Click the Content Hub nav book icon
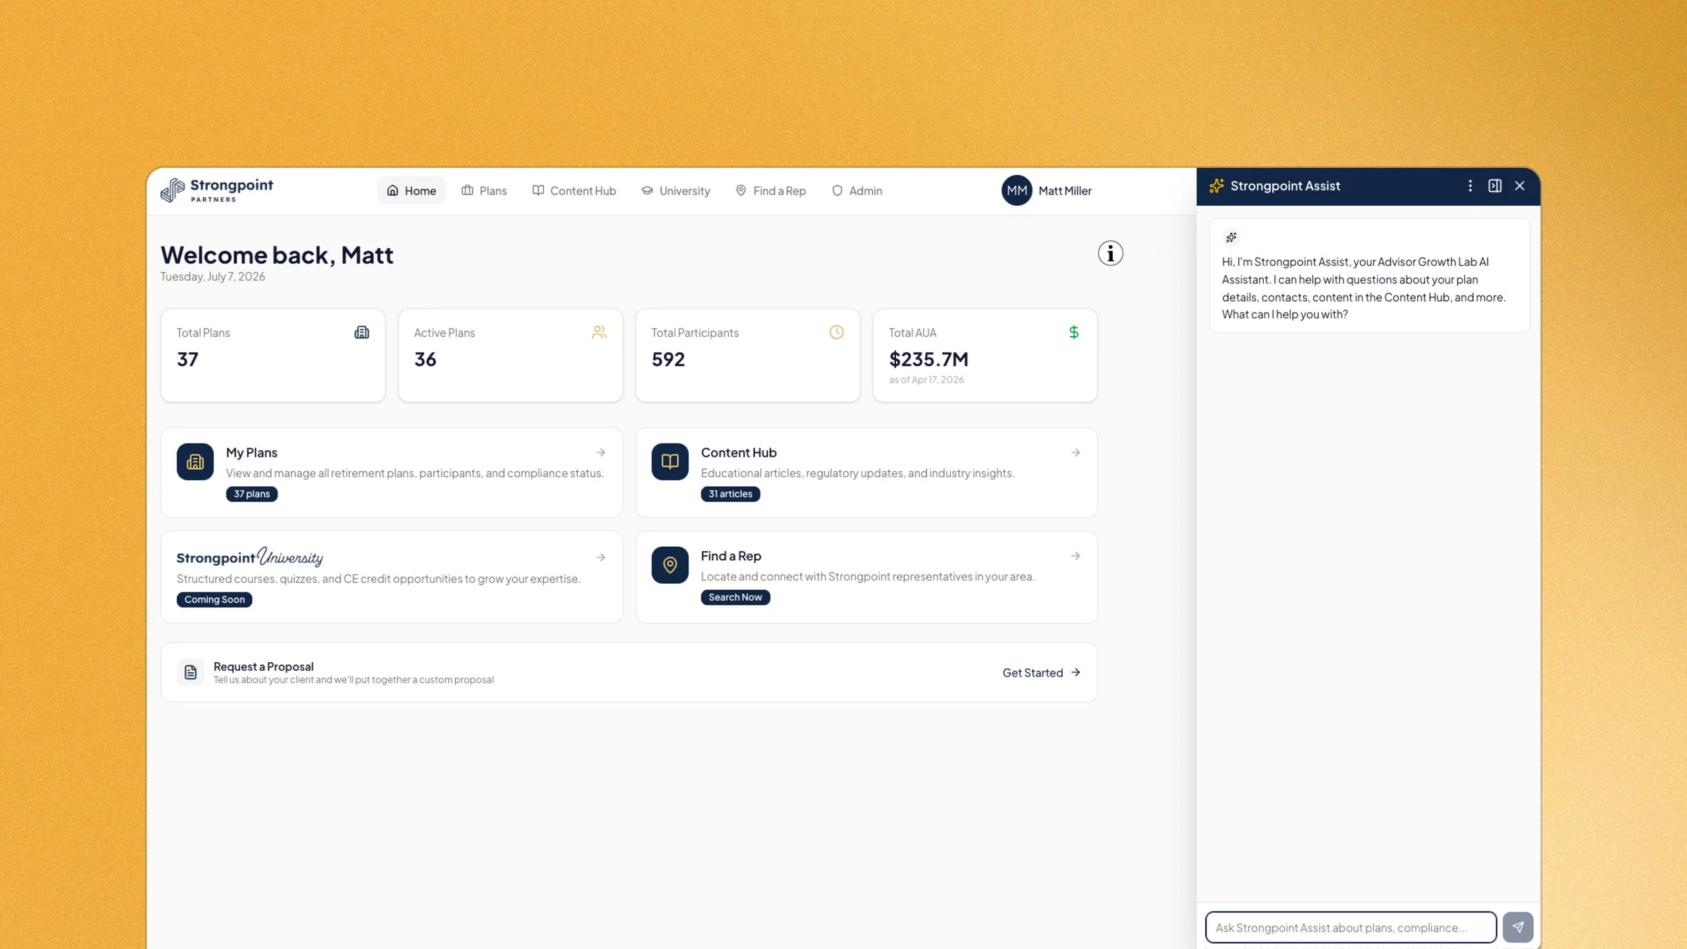1687x949 pixels. 538,190
